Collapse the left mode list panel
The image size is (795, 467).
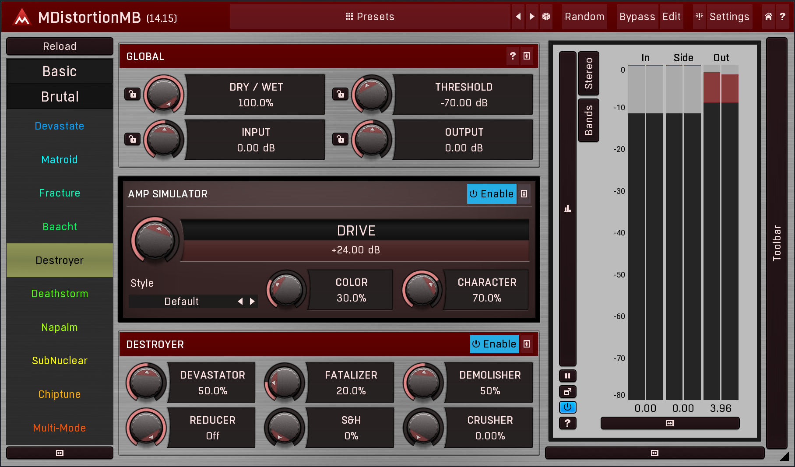point(60,453)
